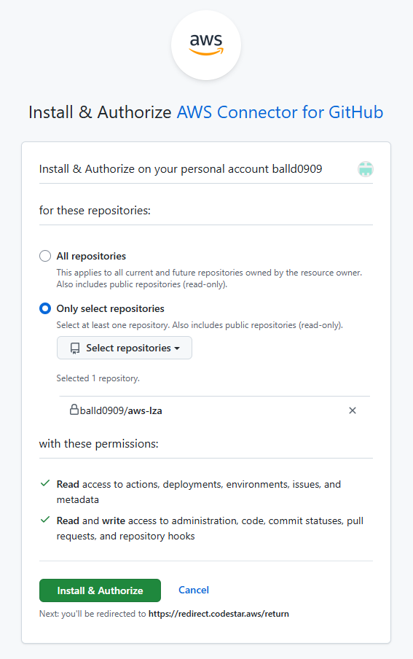Click the balld0909 account avatar

pos(366,169)
